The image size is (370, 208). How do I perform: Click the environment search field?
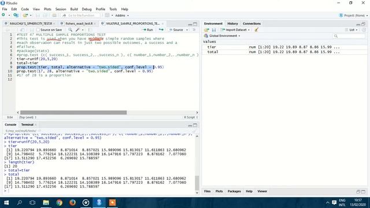click(349, 36)
